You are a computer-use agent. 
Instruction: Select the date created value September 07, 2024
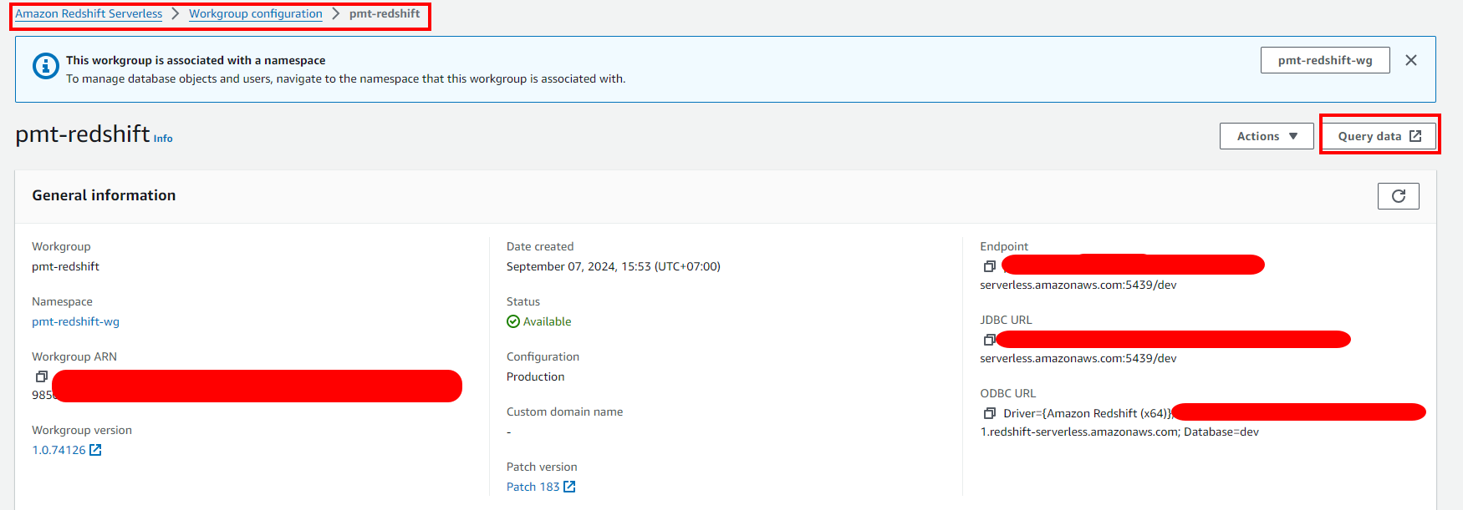tap(614, 266)
